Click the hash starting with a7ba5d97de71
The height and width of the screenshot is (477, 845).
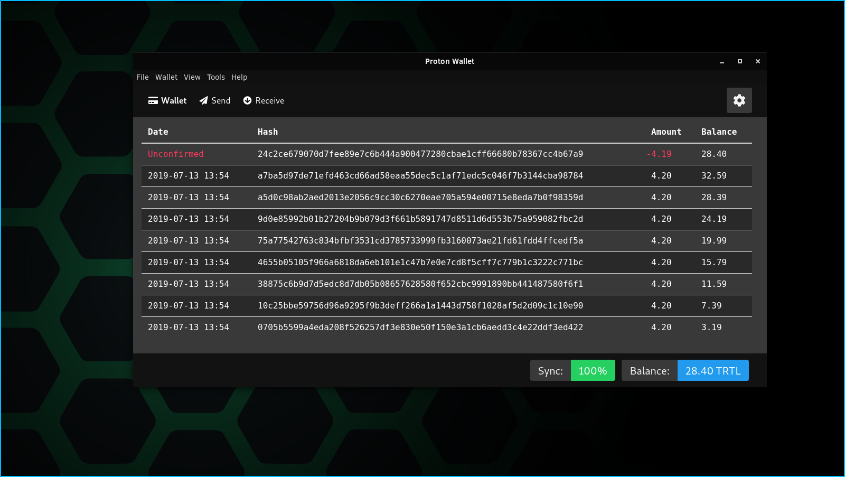coord(420,175)
